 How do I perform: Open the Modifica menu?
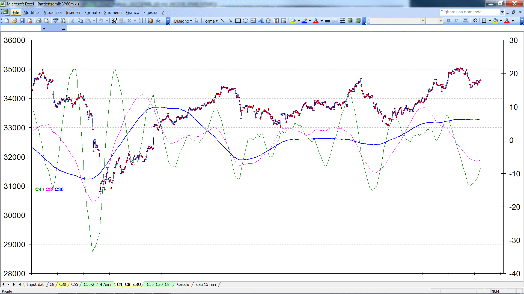point(31,12)
